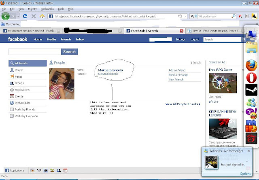Screen dimensions: 259x180
Task: Bookmark page with star icon
Action: point(180,16)
